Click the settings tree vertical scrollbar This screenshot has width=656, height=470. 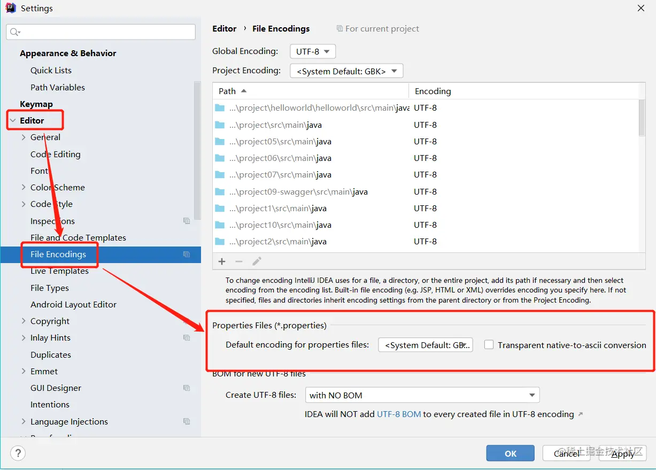pos(197,151)
